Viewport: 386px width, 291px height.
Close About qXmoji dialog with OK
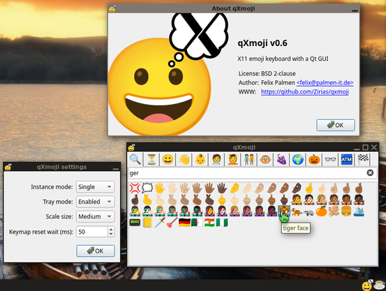336,125
